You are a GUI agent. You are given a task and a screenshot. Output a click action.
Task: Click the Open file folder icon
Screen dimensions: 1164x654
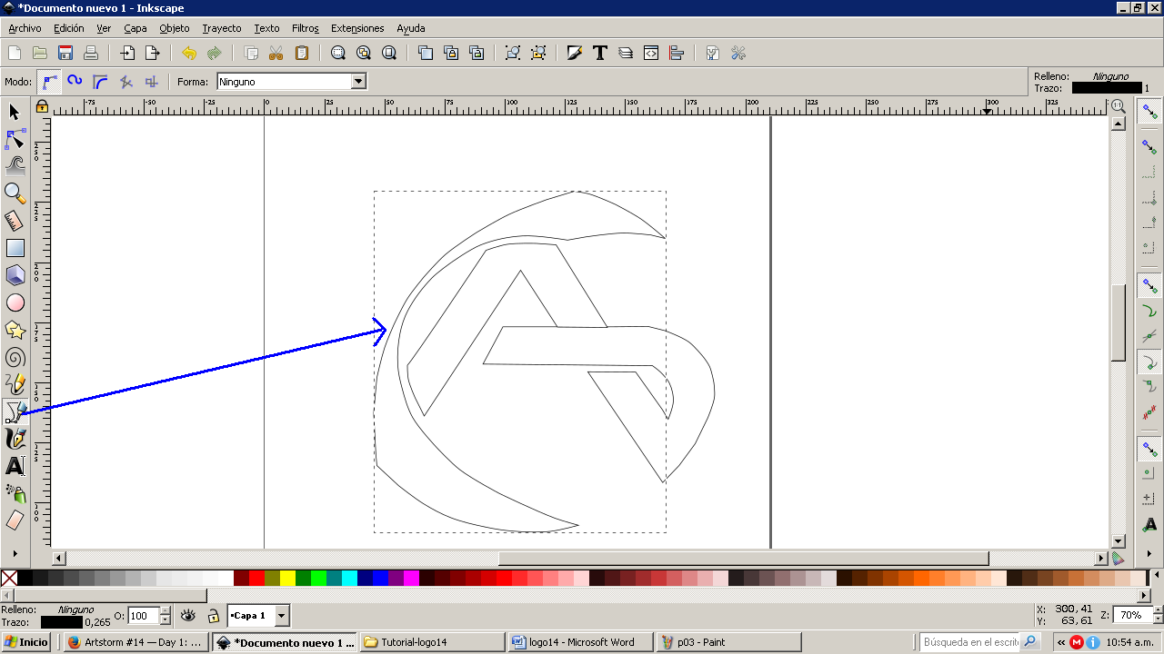pyautogui.click(x=40, y=53)
